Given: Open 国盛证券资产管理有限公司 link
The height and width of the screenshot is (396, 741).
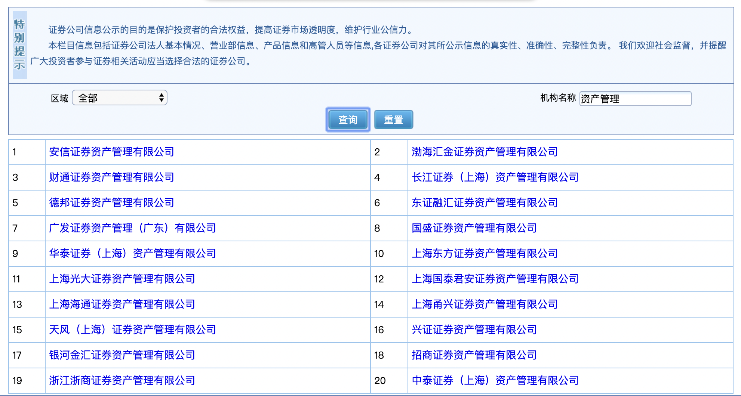Looking at the screenshot, I should (474, 228).
